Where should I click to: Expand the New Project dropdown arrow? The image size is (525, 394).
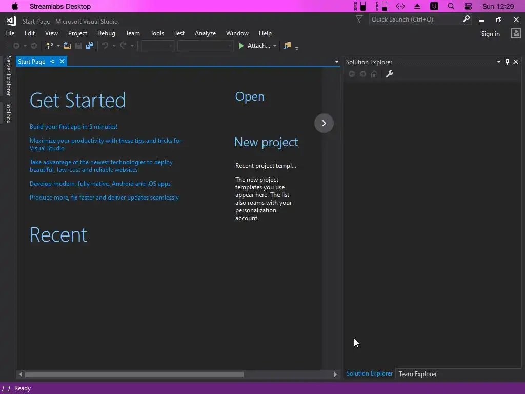point(58,46)
